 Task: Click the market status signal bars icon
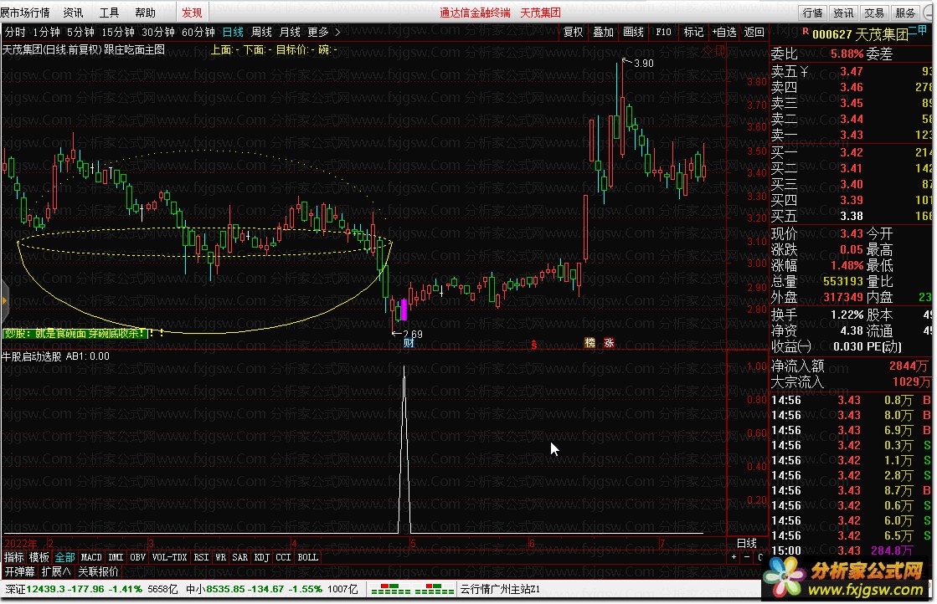(x=412, y=590)
